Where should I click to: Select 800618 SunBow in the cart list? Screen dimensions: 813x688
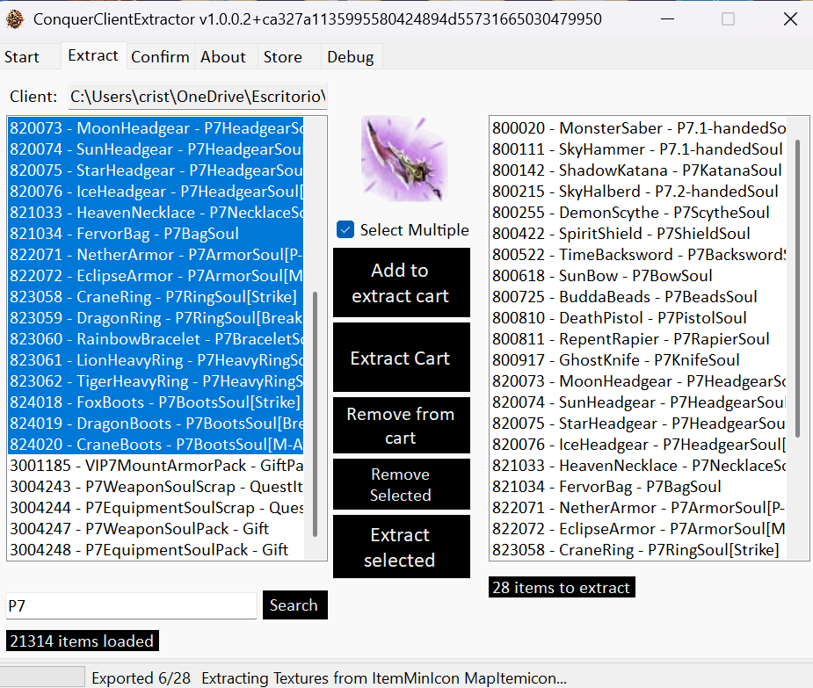[638, 276]
